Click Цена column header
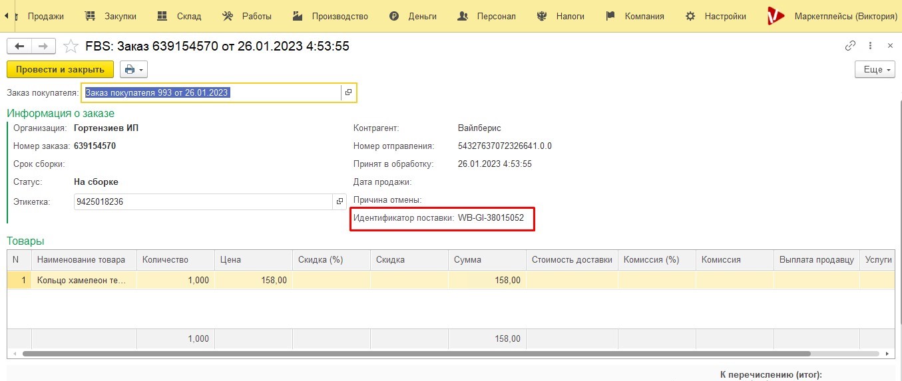 pos(254,260)
